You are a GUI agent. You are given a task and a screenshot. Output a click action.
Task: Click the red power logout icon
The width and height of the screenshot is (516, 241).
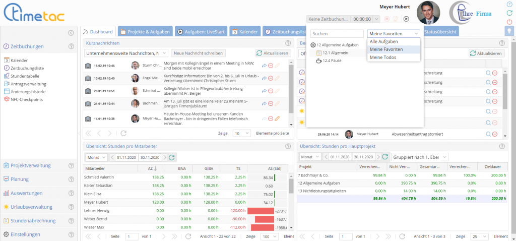coord(509,22)
